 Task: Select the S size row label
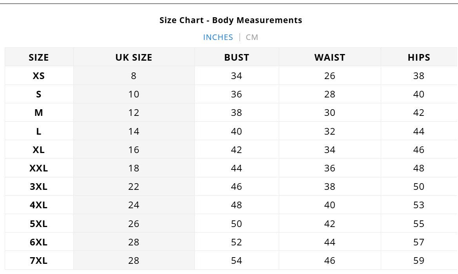click(38, 94)
